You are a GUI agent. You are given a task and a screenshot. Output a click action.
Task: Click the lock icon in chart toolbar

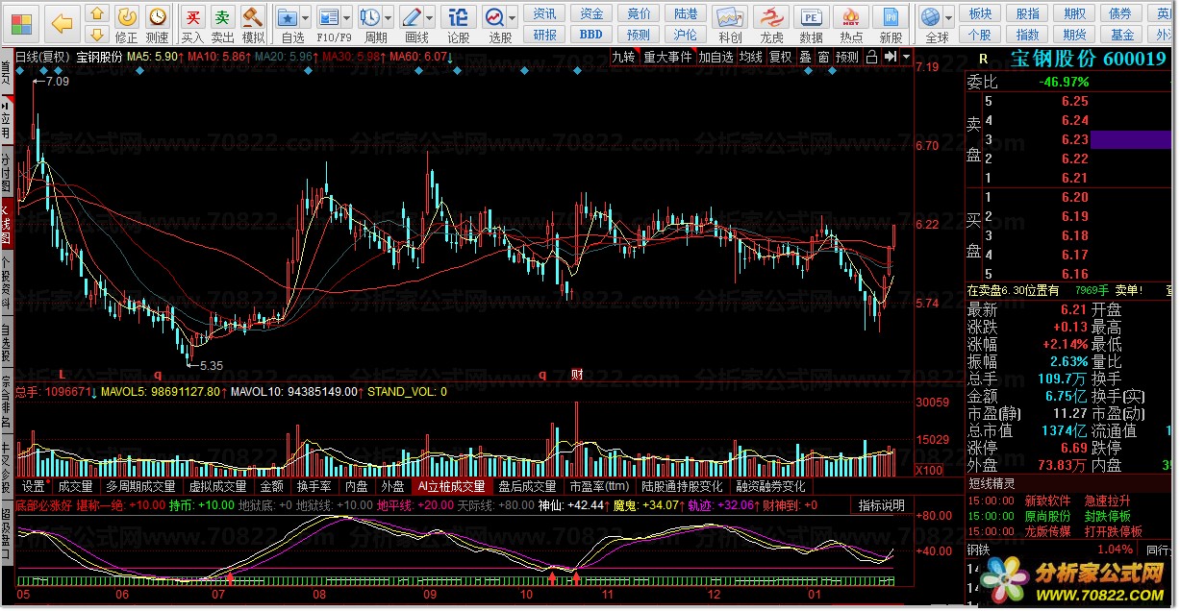pyautogui.click(x=871, y=57)
